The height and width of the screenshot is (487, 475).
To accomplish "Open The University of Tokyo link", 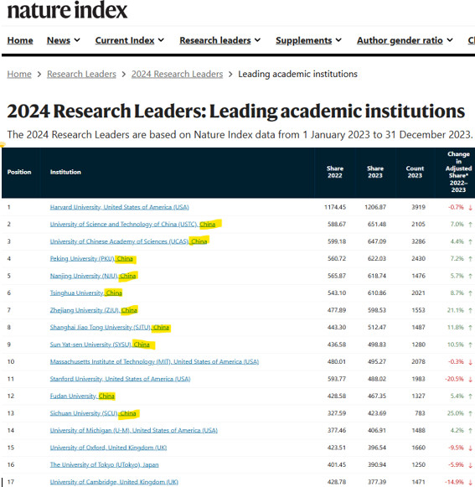I will click(104, 465).
